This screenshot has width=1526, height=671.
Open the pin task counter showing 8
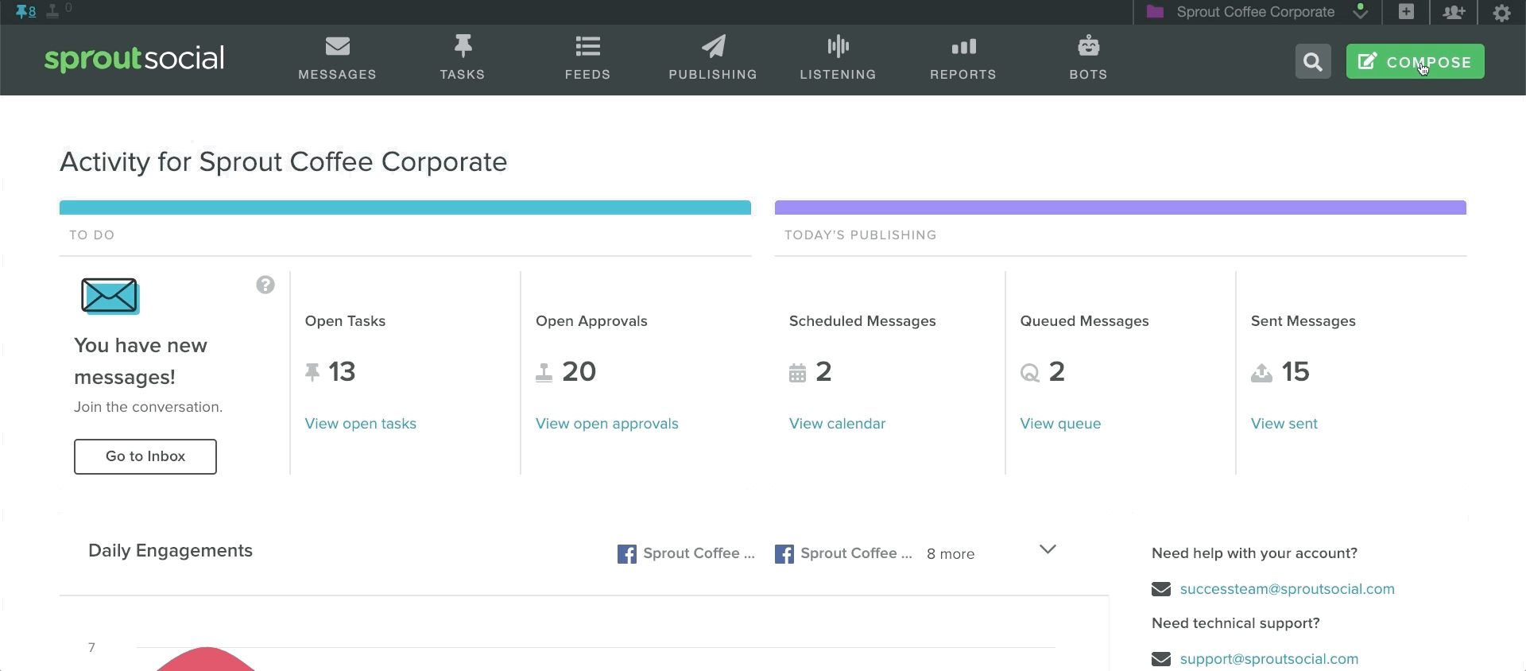pos(25,11)
